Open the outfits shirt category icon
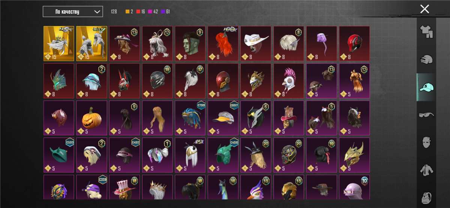450x208 pixels. point(426,32)
